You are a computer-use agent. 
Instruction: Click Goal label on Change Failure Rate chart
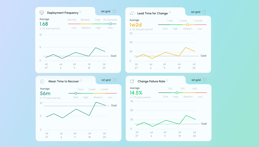click(204, 124)
